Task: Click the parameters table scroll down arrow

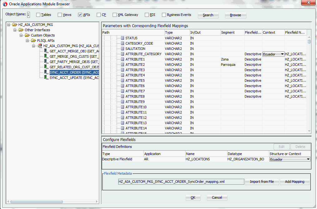Action: (309, 131)
